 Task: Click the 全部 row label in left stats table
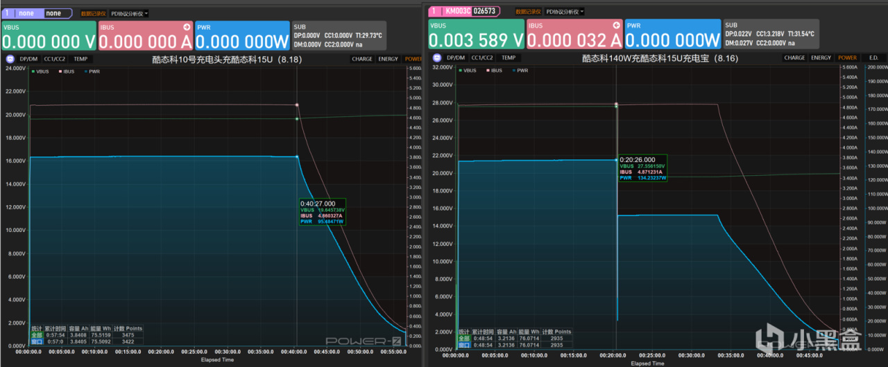coord(36,335)
